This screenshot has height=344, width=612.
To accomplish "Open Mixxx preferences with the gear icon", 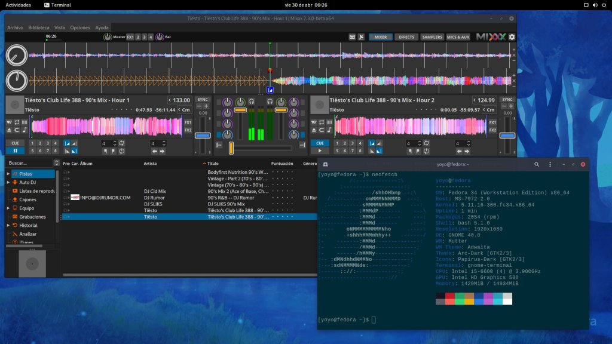I will click(512, 37).
